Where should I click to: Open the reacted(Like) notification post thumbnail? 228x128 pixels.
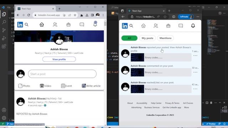(x=138, y=89)
